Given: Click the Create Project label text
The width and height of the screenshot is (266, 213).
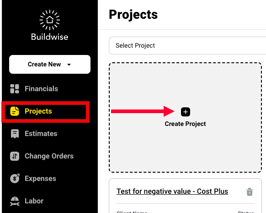Looking at the screenshot, I should click(x=185, y=124).
